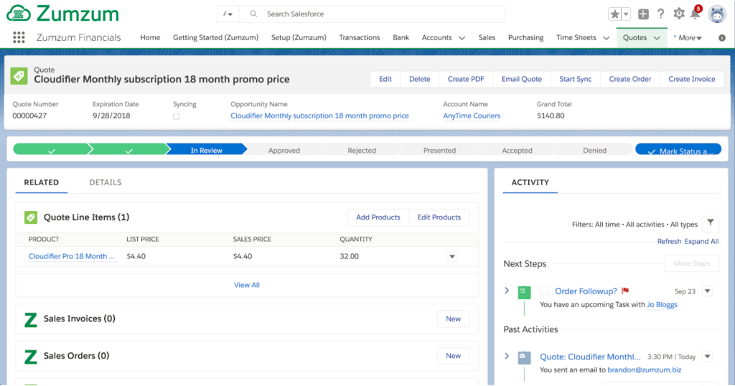The image size is (735, 386).
Task: Open the activity filter funnel icon
Action: pyautogui.click(x=711, y=223)
